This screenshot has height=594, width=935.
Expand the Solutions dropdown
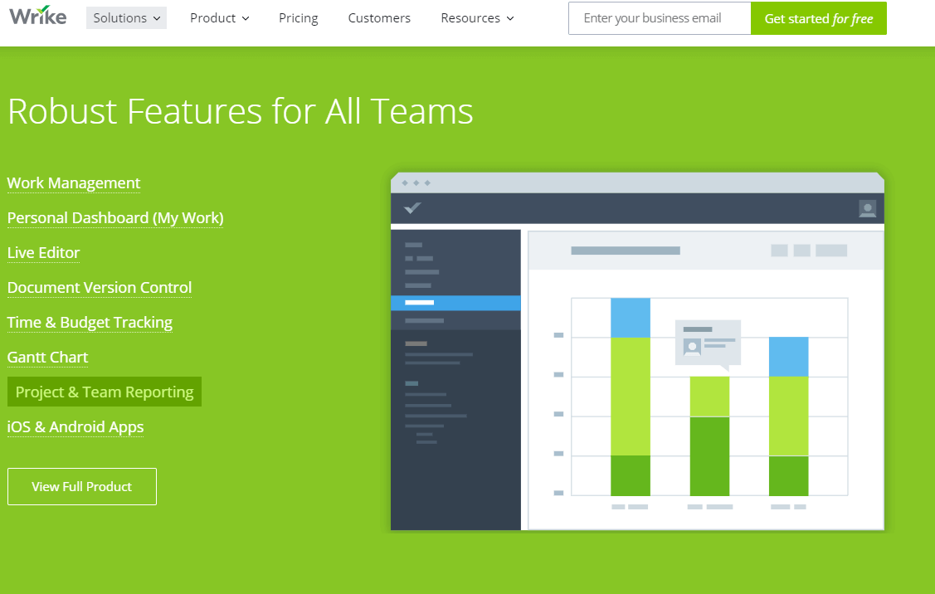[126, 17]
